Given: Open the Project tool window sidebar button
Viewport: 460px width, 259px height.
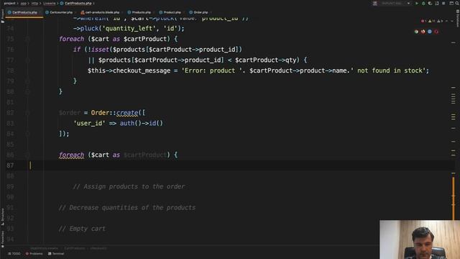Looking at the screenshot, I should tap(3, 16).
